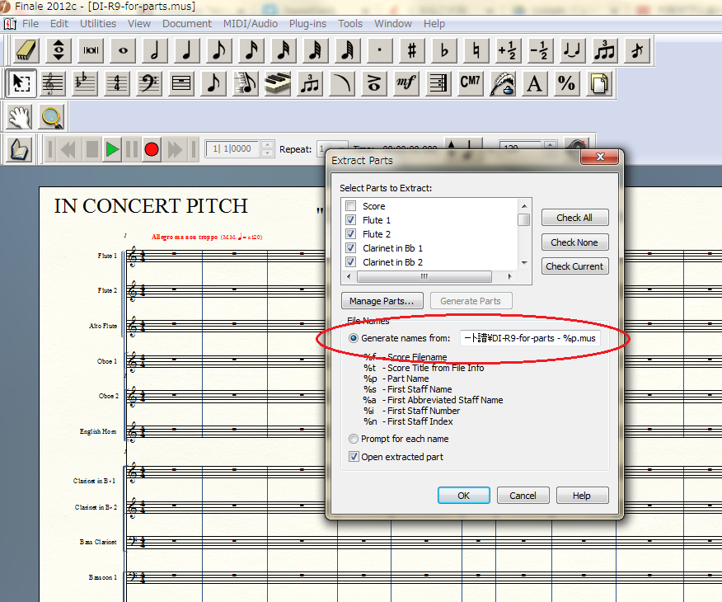Choose the Key Signature tool

pyautogui.click(x=85, y=83)
